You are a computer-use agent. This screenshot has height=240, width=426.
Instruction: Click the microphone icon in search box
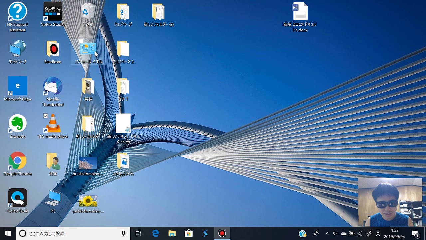(x=123, y=233)
